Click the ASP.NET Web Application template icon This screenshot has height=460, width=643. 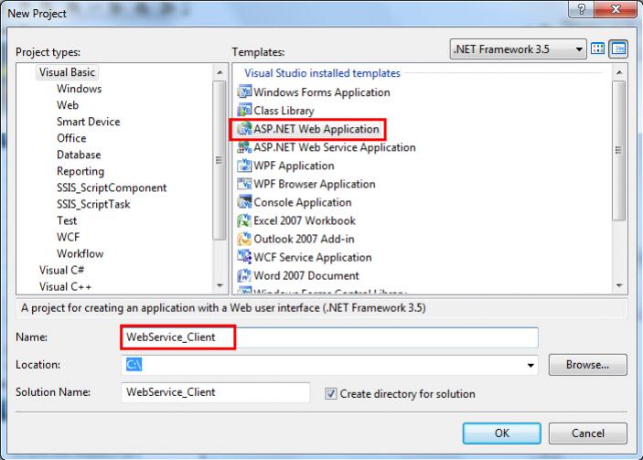pyautogui.click(x=244, y=129)
